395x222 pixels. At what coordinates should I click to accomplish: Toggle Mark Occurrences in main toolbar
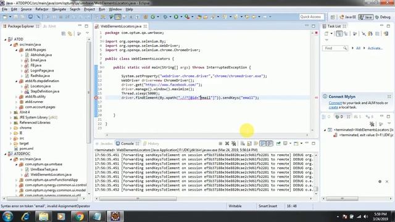pyautogui.click(x=118, y=17)
